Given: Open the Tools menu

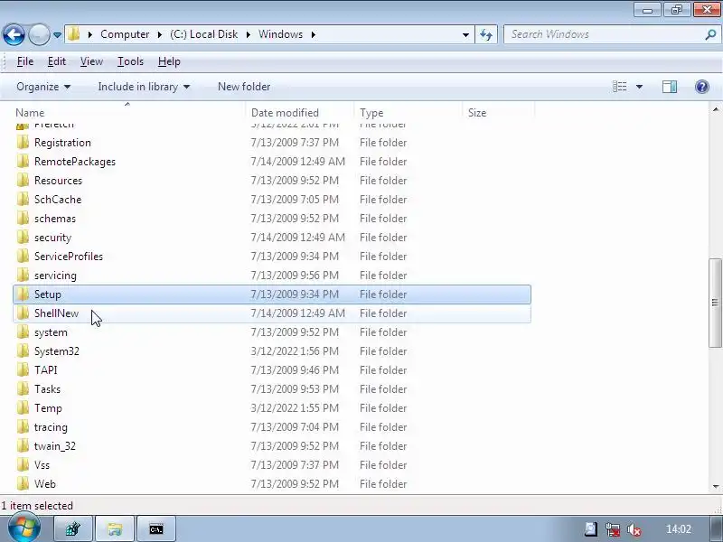Looking at the screenshot, I should (130, 61).
